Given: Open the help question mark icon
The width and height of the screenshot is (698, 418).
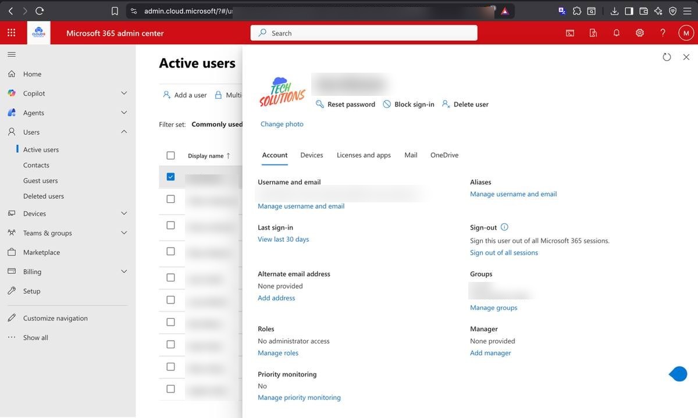Looking at the screenshot, I should point(663,33).
